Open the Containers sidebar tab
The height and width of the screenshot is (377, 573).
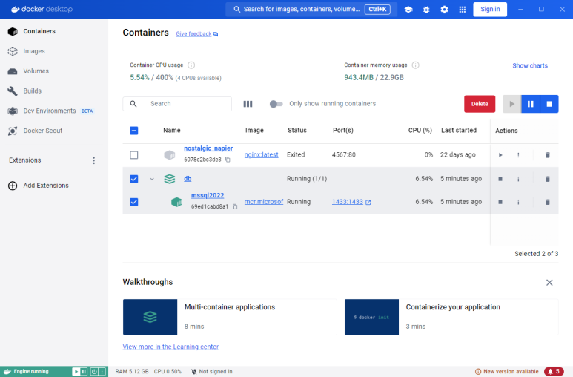point(54,31)
